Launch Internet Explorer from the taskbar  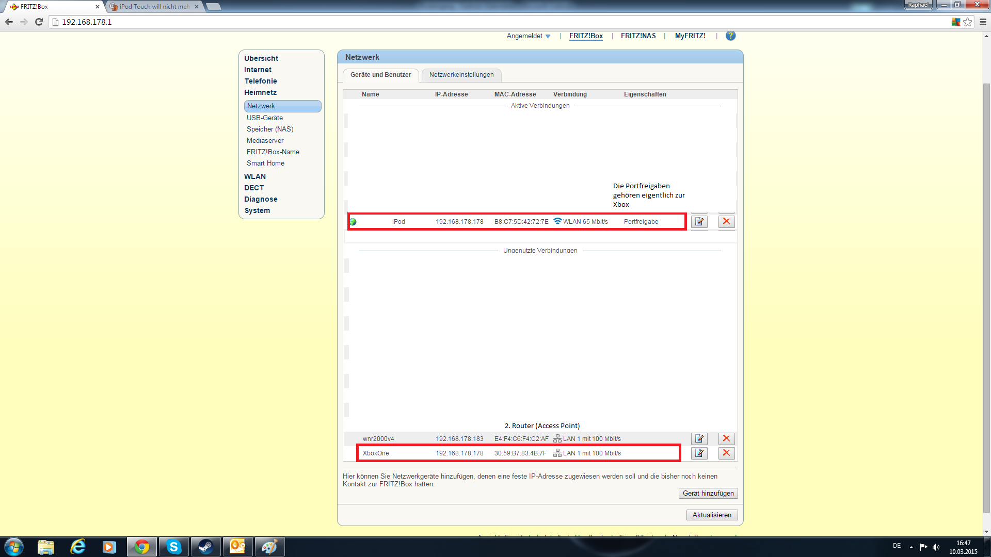click(x=78, y=547)
